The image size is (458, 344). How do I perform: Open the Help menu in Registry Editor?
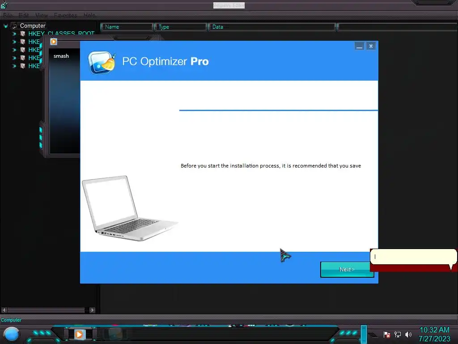[x=89, y=15]
